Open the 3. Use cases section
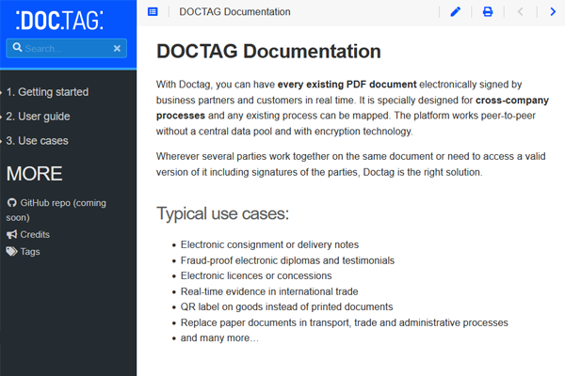565x376 pixels. pos(37,141)
